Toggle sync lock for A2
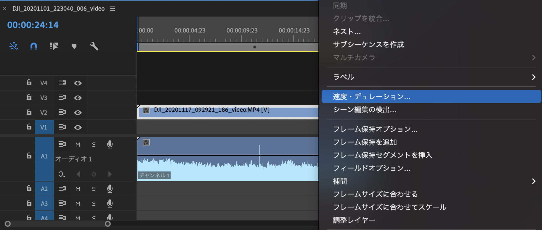542x230 pixels. 62,188
